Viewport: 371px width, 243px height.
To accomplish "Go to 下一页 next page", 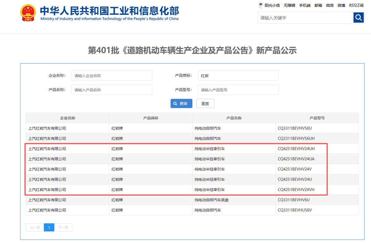I will (x=63, y=228).
